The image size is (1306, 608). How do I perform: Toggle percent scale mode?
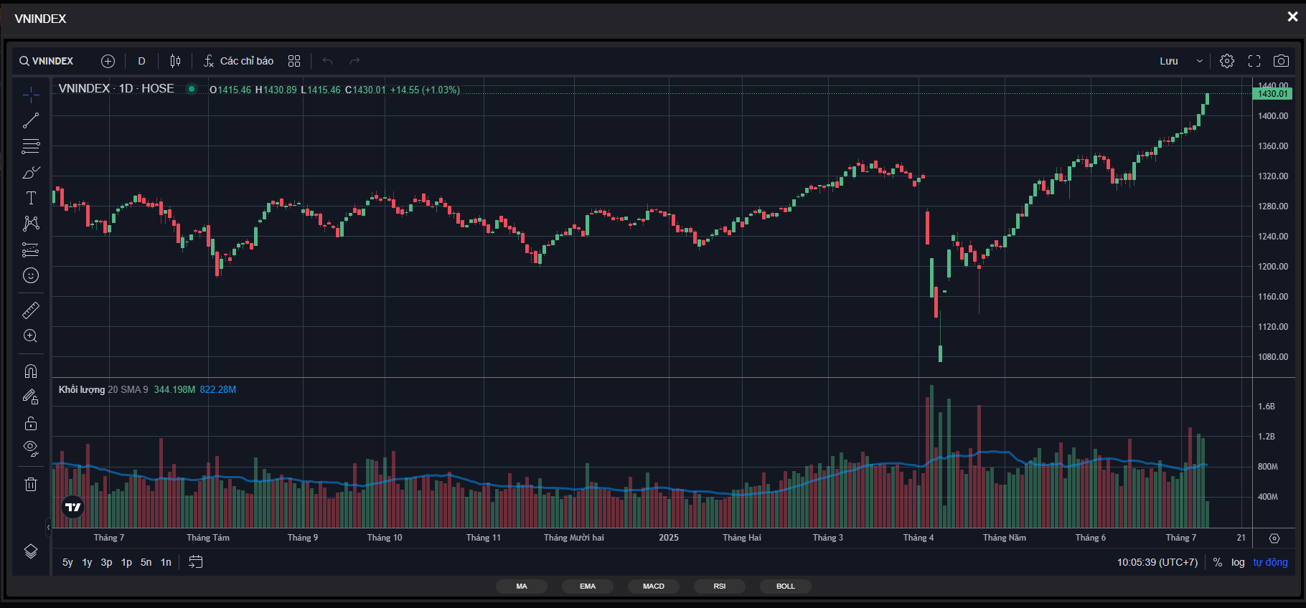(1218, 562)
